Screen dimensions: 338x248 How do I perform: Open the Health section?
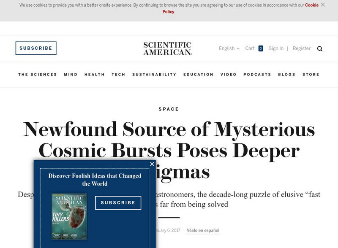[x=94, y=75]
